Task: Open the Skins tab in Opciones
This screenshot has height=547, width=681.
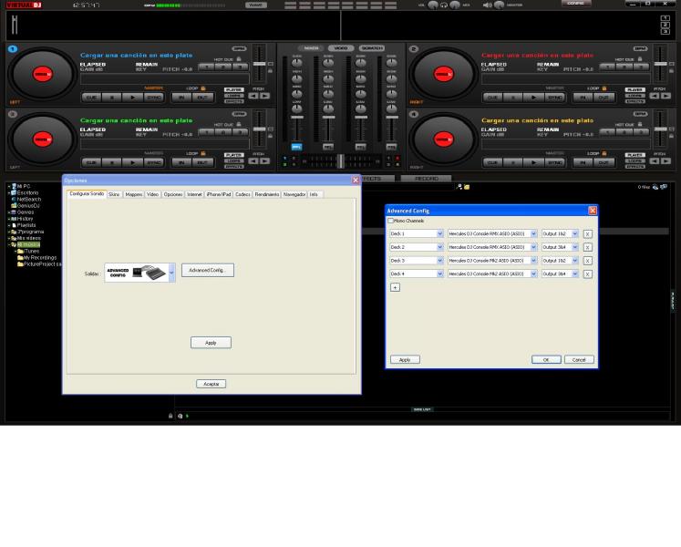Action: 114,195
